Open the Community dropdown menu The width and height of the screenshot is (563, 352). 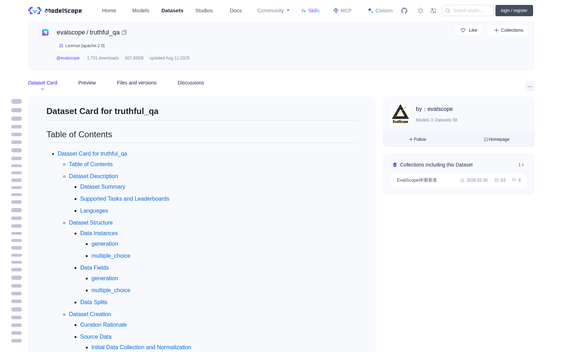273,11
